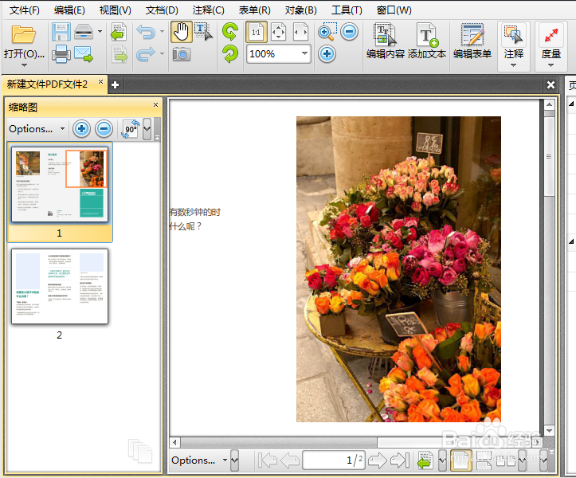Open the Edit (编辑) menu
Viewport: 576px width, 478px height.
(69, 10)
